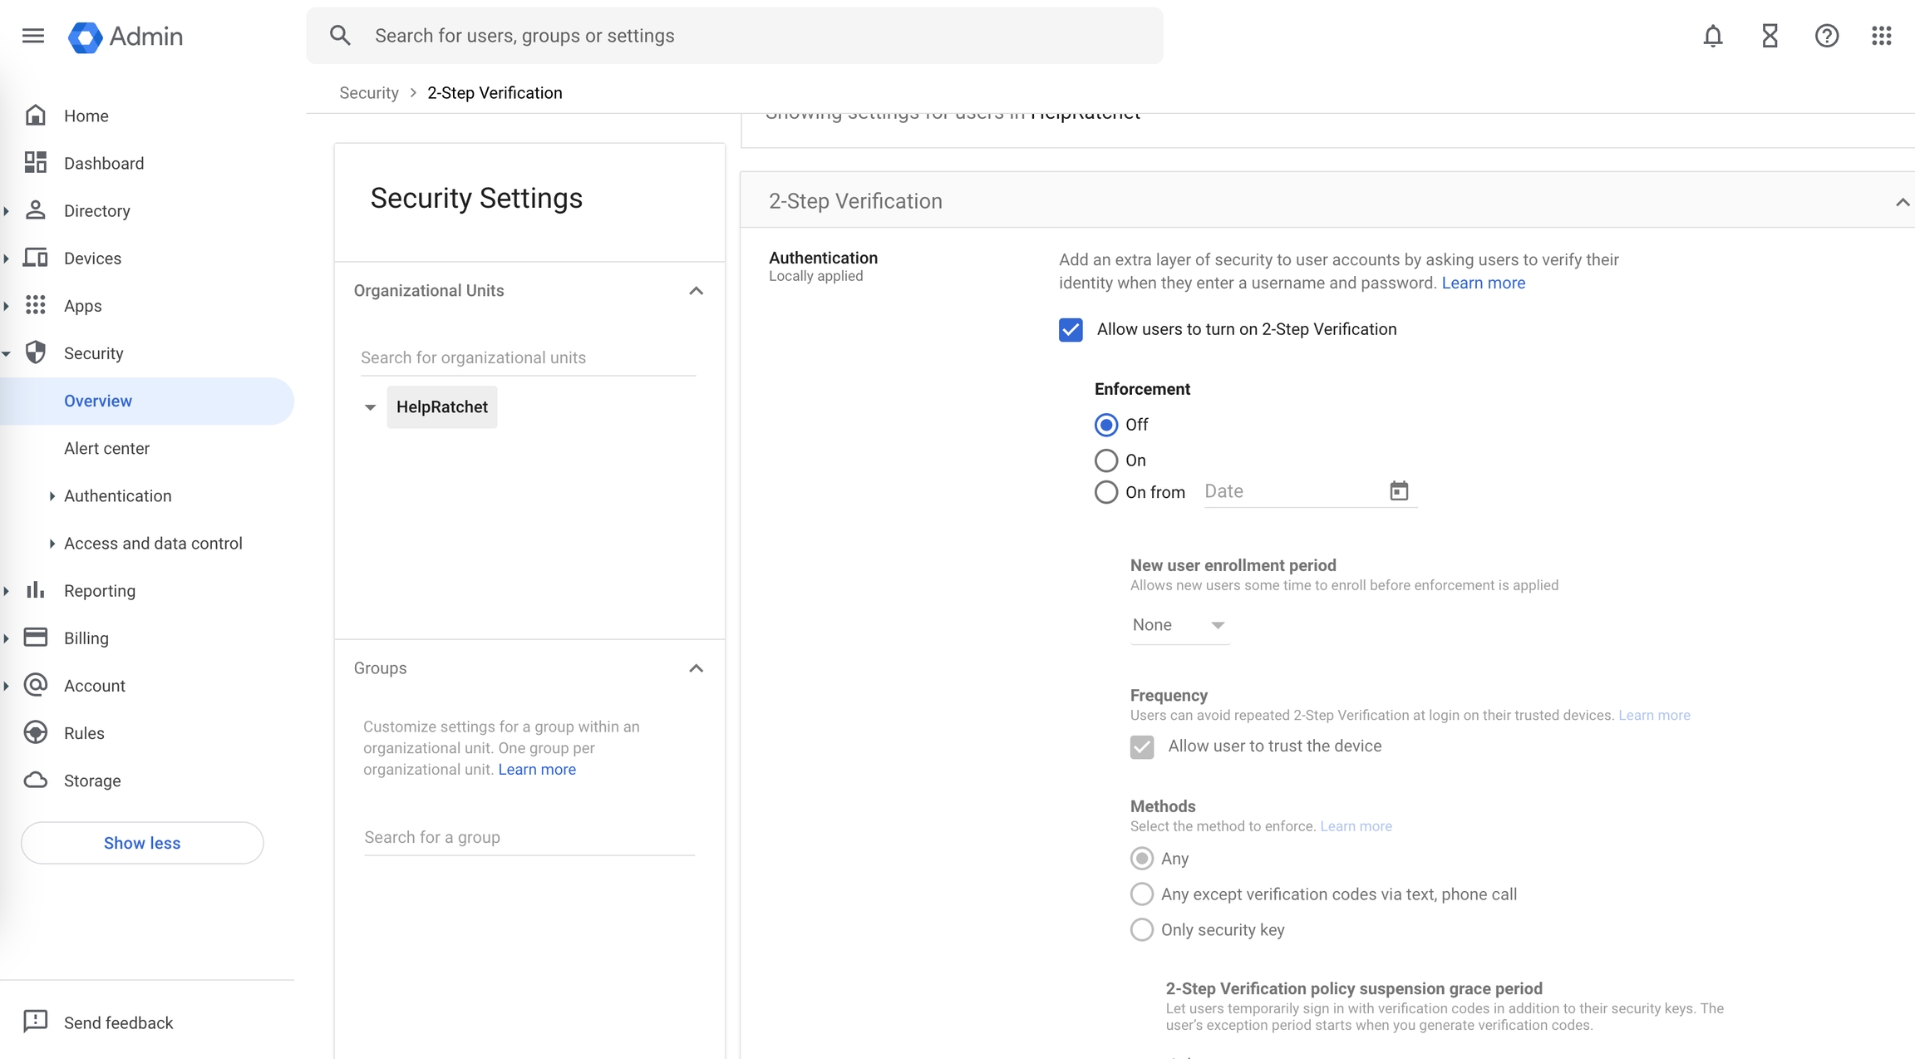Collapse the Organizational Units section
1915x1059 pixels.
(696, 291)
